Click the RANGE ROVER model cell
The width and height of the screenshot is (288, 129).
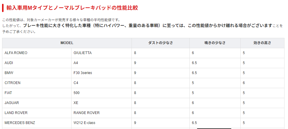[86, 113]
